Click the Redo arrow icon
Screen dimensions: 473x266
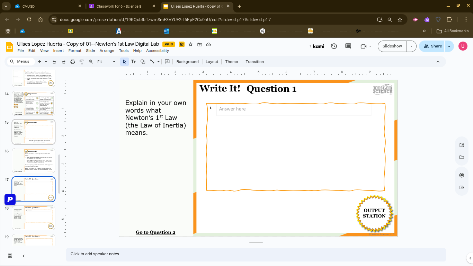tap(63, 61)
